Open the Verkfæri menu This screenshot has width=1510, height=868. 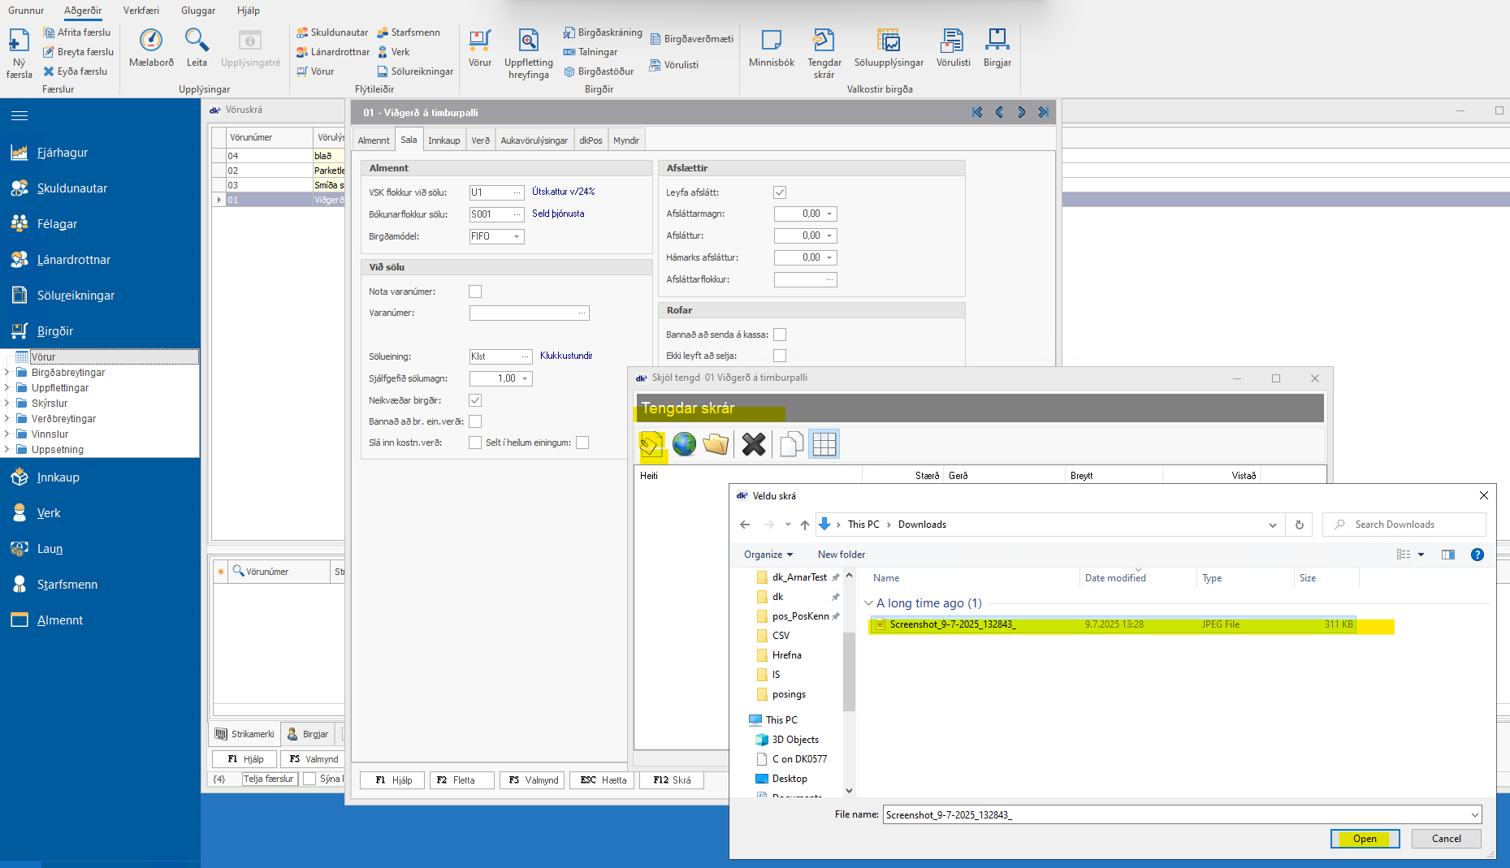[141, 11]
